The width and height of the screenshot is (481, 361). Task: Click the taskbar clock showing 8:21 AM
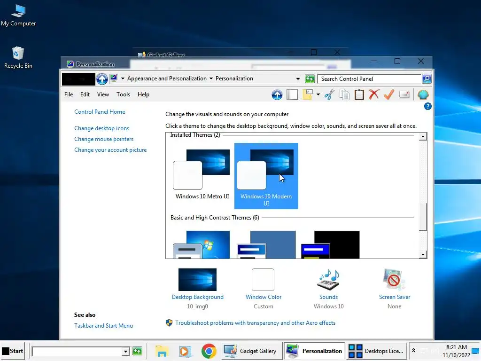(456, 351)
